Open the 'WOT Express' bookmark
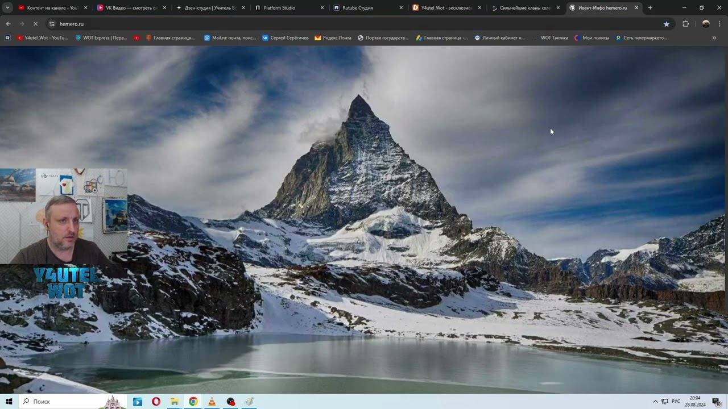The image size is (728, 409). [101, 38]
